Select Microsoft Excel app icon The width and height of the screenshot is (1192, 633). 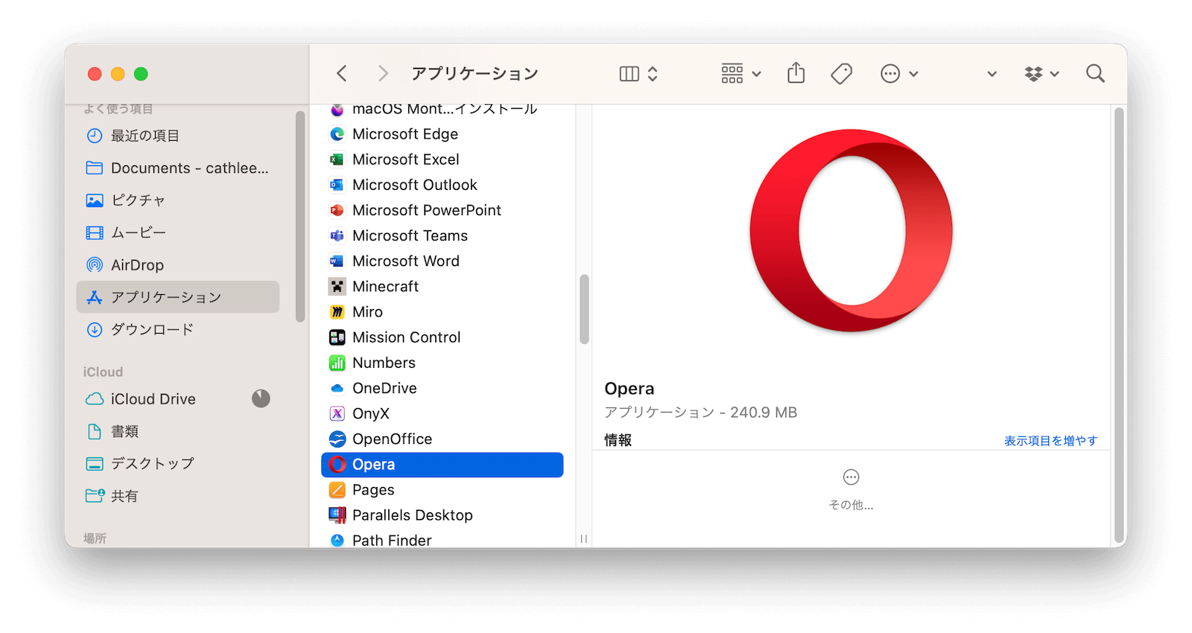[337, 159]
